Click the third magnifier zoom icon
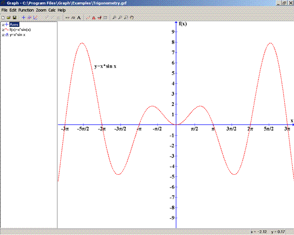The height and width of the screenshot is (235, 294). pos(126,17)
